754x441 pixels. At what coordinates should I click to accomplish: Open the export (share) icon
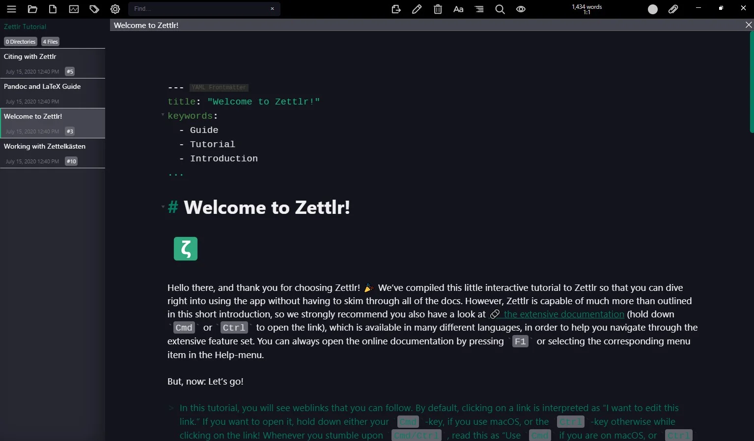[396, 9]
